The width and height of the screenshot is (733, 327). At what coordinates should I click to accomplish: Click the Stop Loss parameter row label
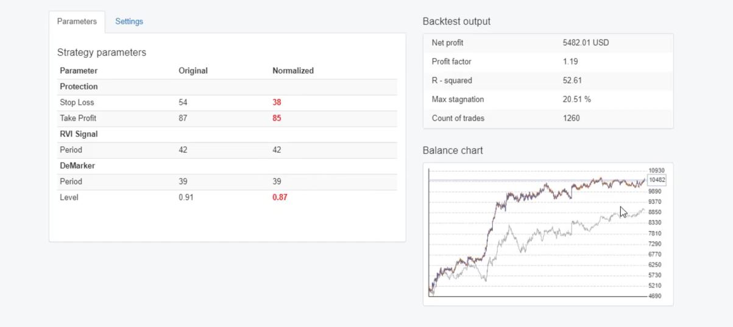point(77,102)
